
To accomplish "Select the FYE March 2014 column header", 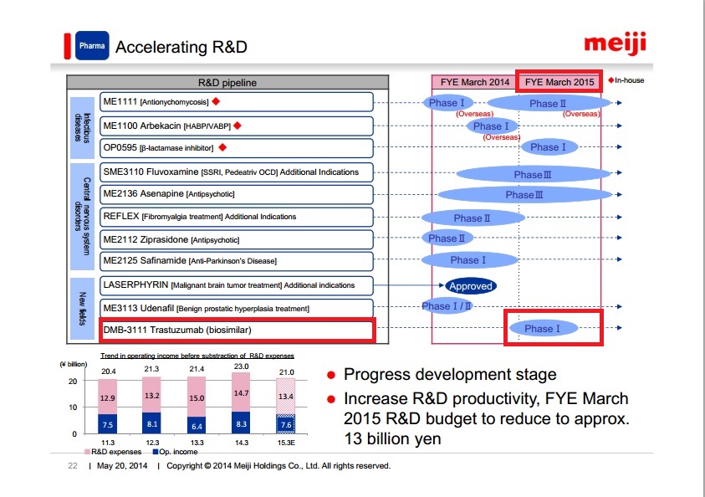I will click(x=474, y=82).
